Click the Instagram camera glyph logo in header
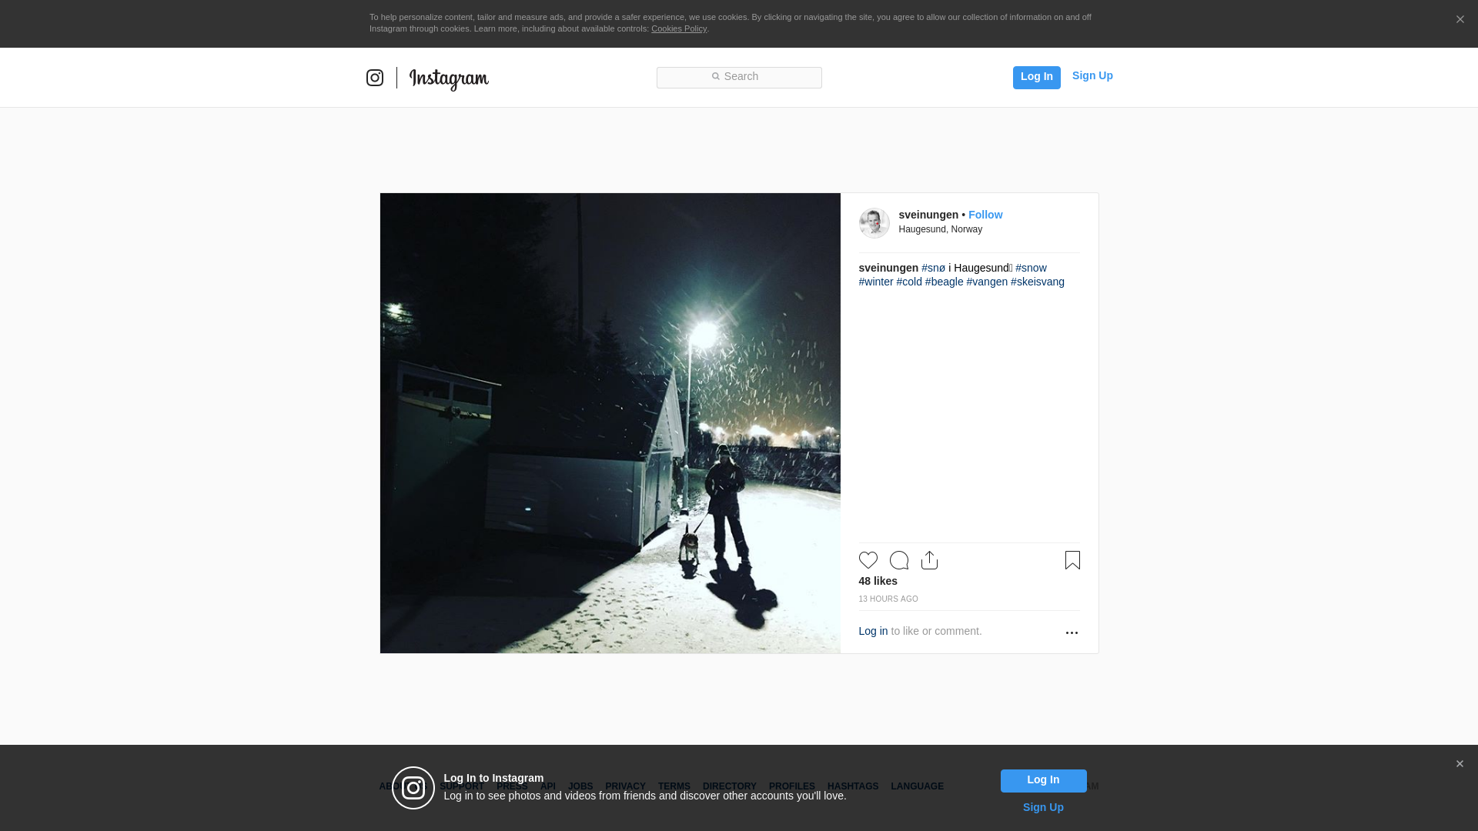Image resolution: width=1478 pixels, height=831 pixels. tap(375, 78)
